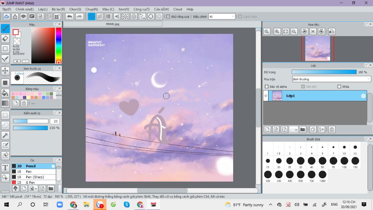Zoom out on the Navigator panel
This screenshot has height=210, width=373.
pos(294,31)
